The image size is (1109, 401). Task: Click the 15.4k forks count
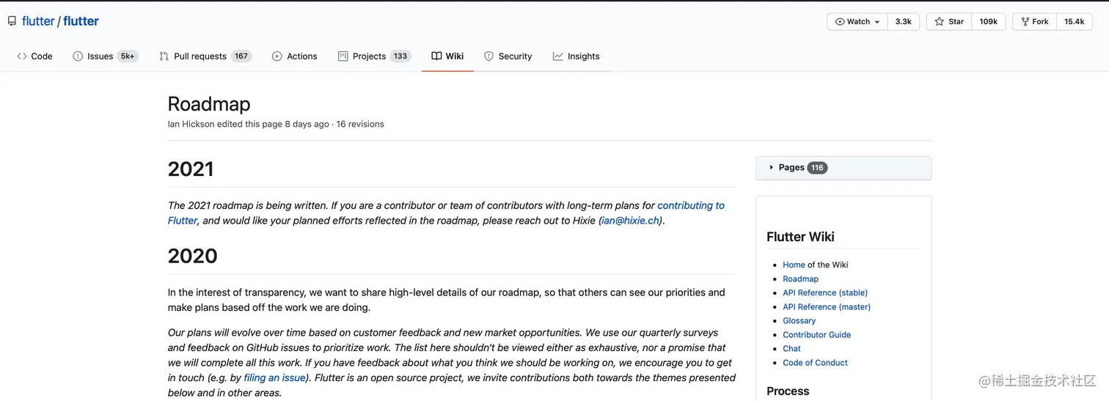pyautogui.click(x=1074, y=22)
